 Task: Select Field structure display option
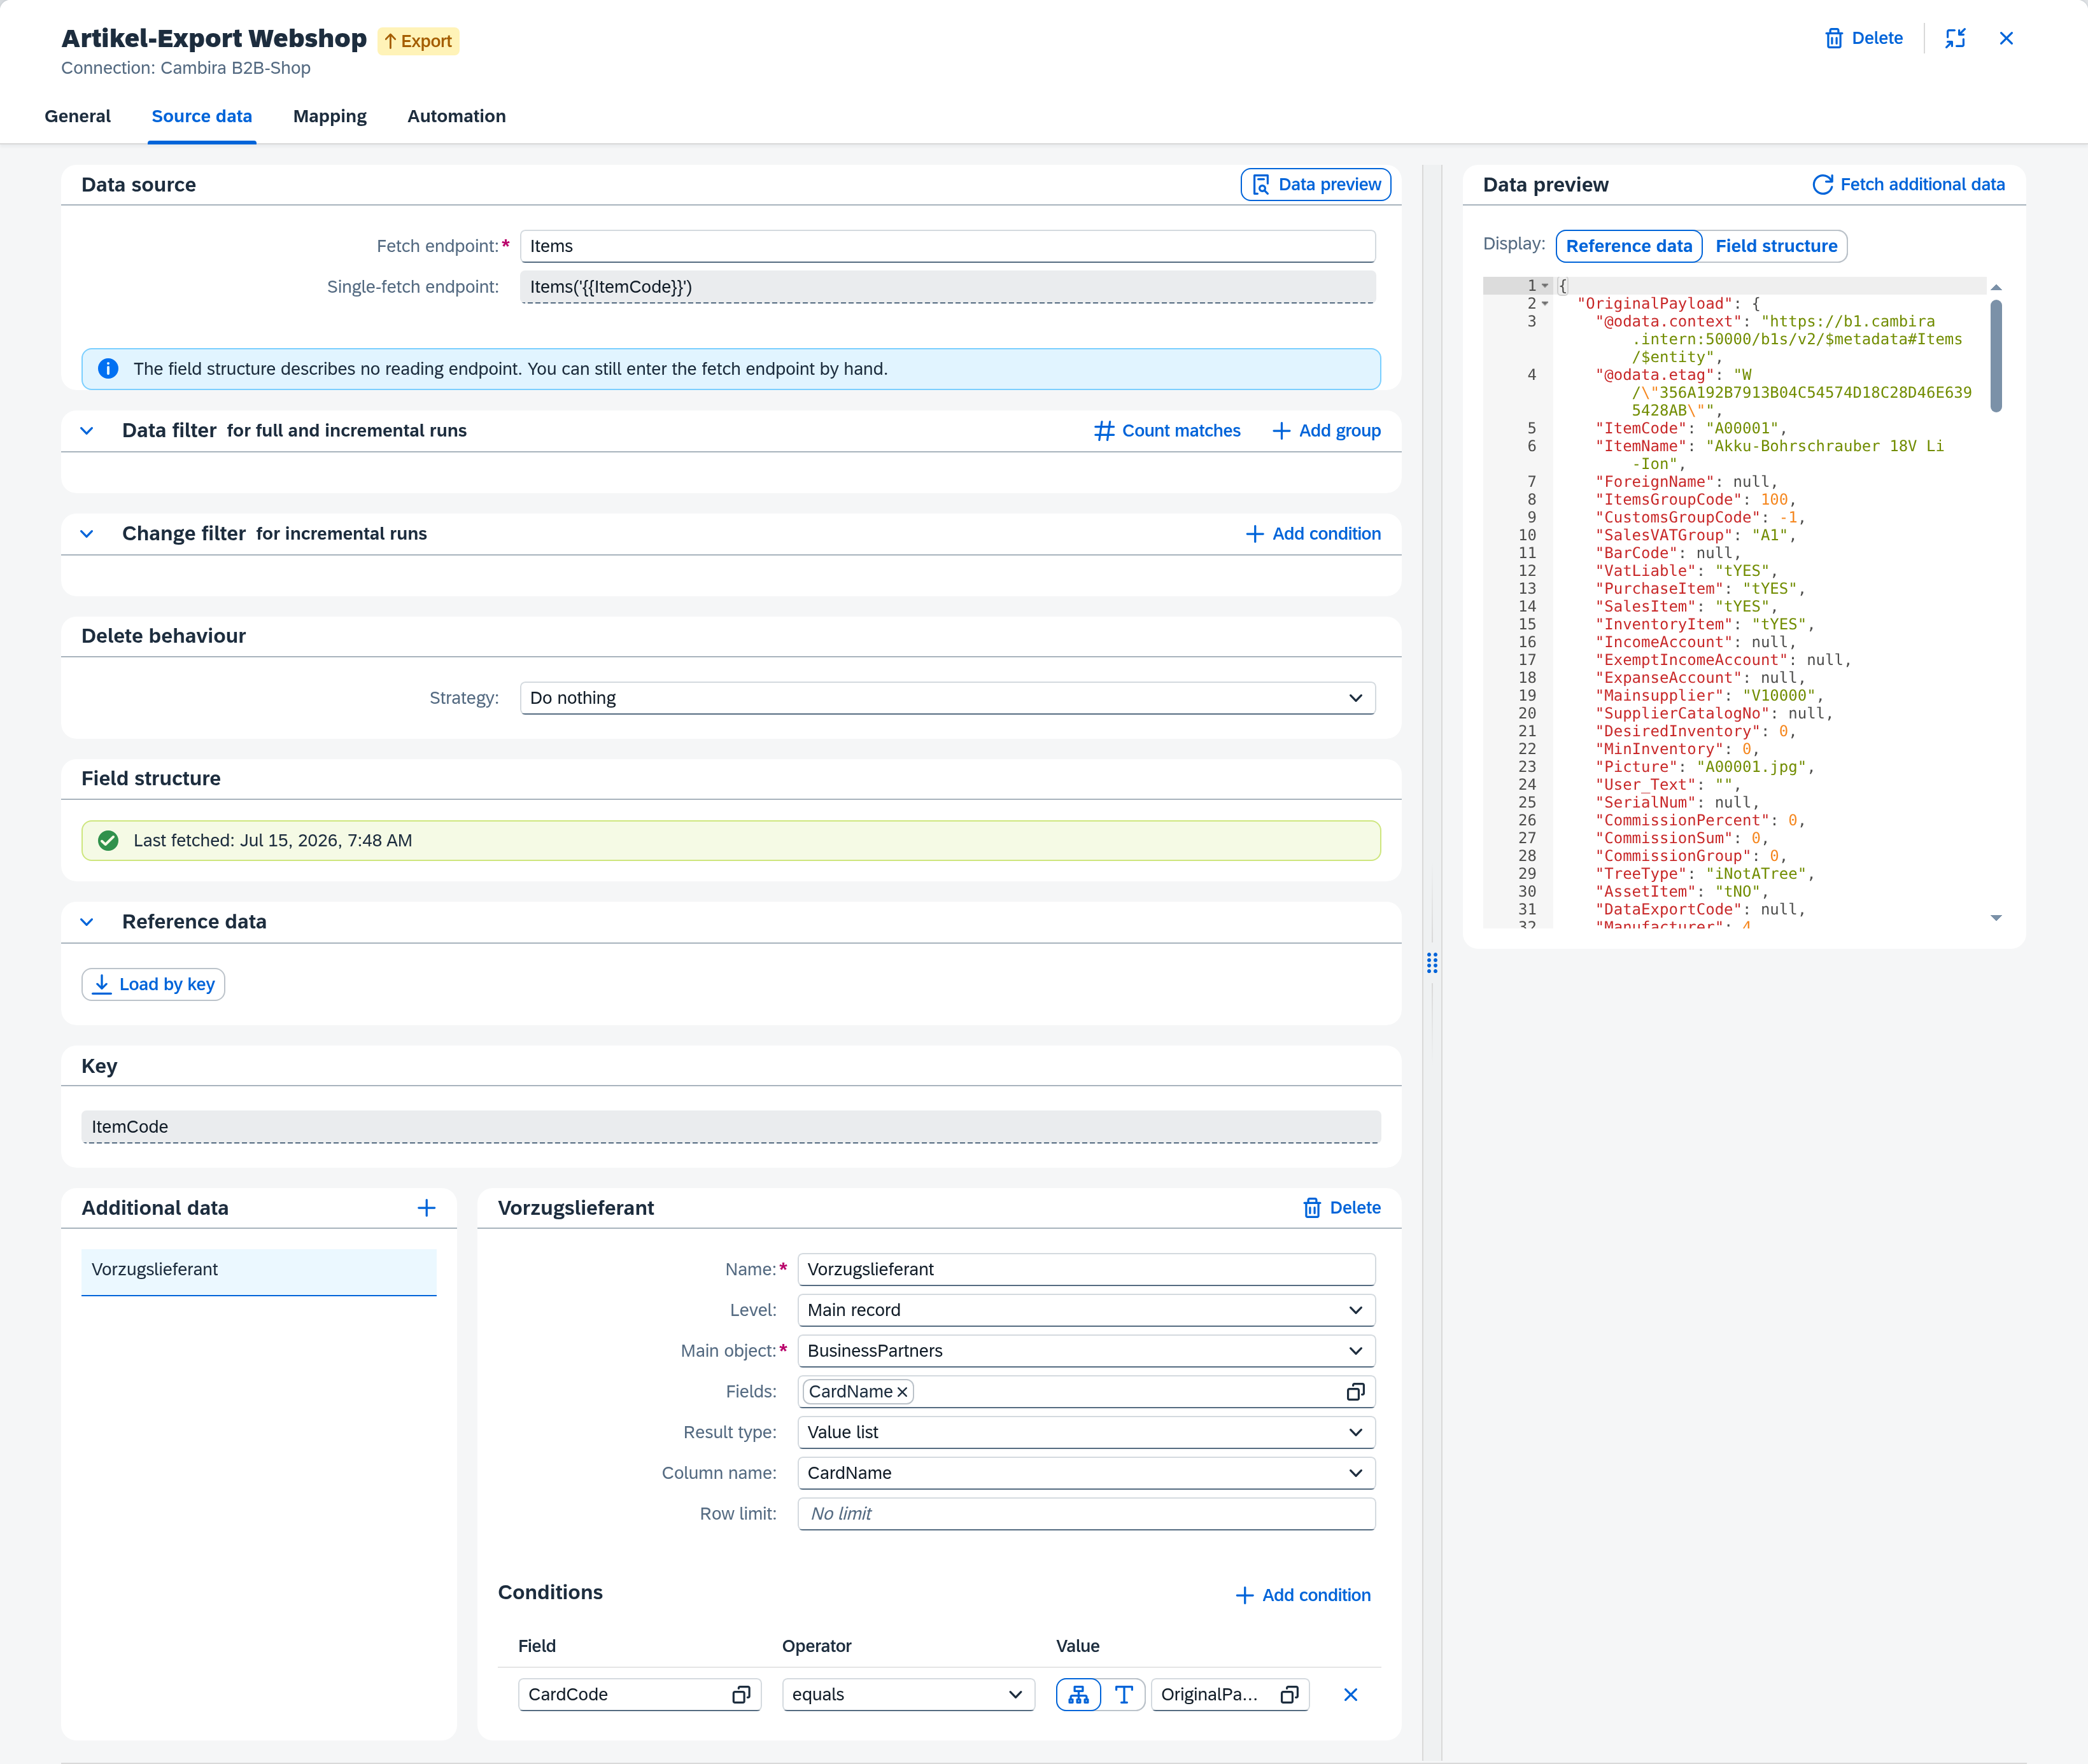(1776, 246)
